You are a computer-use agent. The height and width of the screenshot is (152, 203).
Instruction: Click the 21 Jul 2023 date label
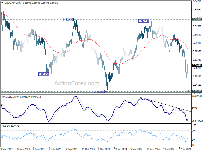tap(55, 149)
